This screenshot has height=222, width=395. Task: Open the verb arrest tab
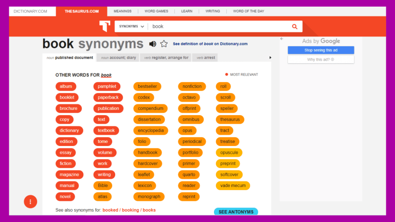pos(206,58)
